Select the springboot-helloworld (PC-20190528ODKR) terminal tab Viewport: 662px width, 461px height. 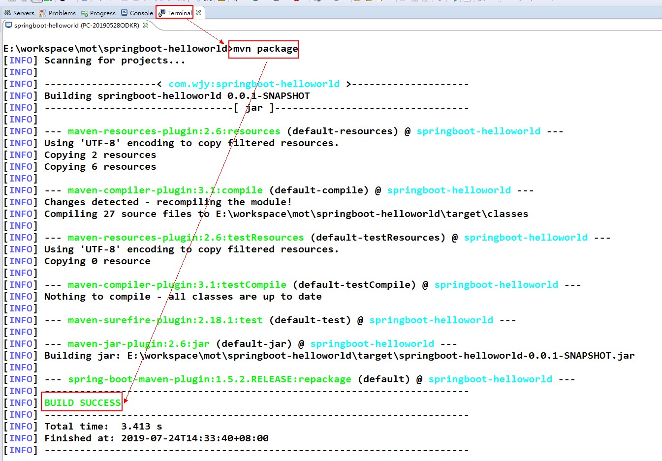coord(72,25)
